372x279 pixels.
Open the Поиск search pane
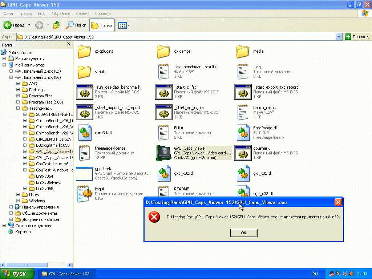pos(76,25)
